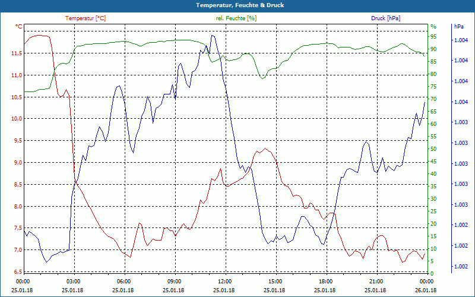
Task: Select the blue "Druck [hPa]" legend label
Action: [x=385, y=18]
